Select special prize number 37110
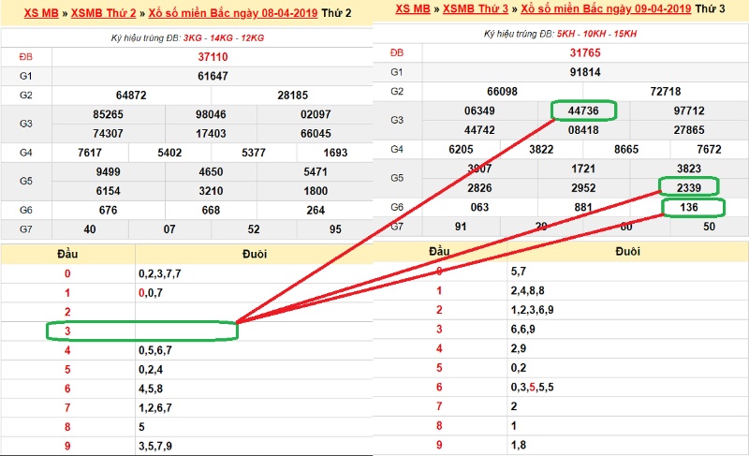749x456 pixels. tap(213, 57)
